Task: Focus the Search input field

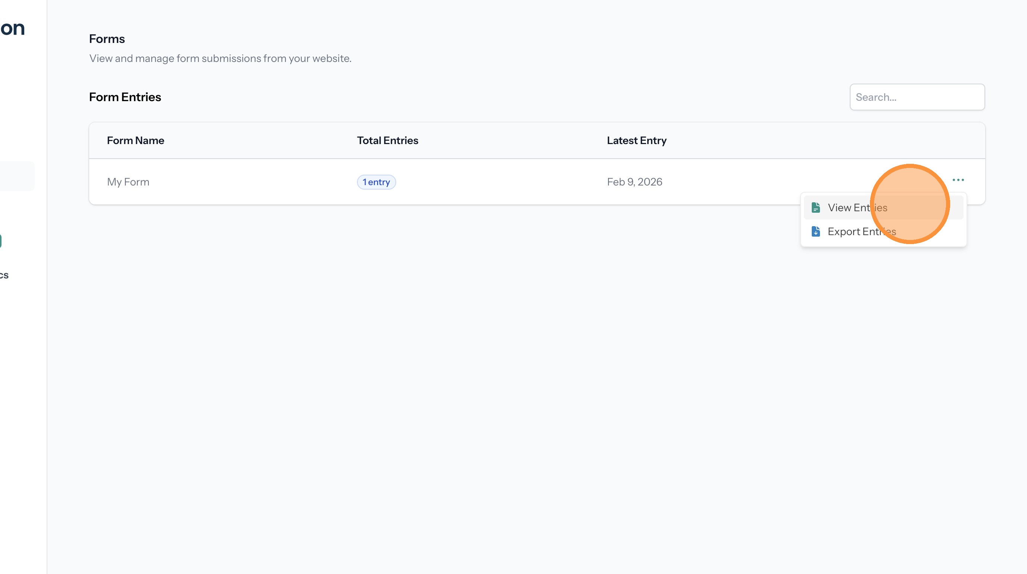Action: (917, 97)
